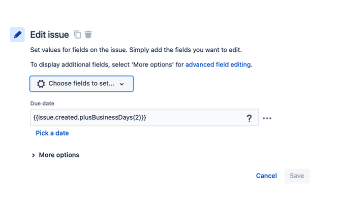
Task: Click the gear icon in Choose fields button
Action: [41, 84]
